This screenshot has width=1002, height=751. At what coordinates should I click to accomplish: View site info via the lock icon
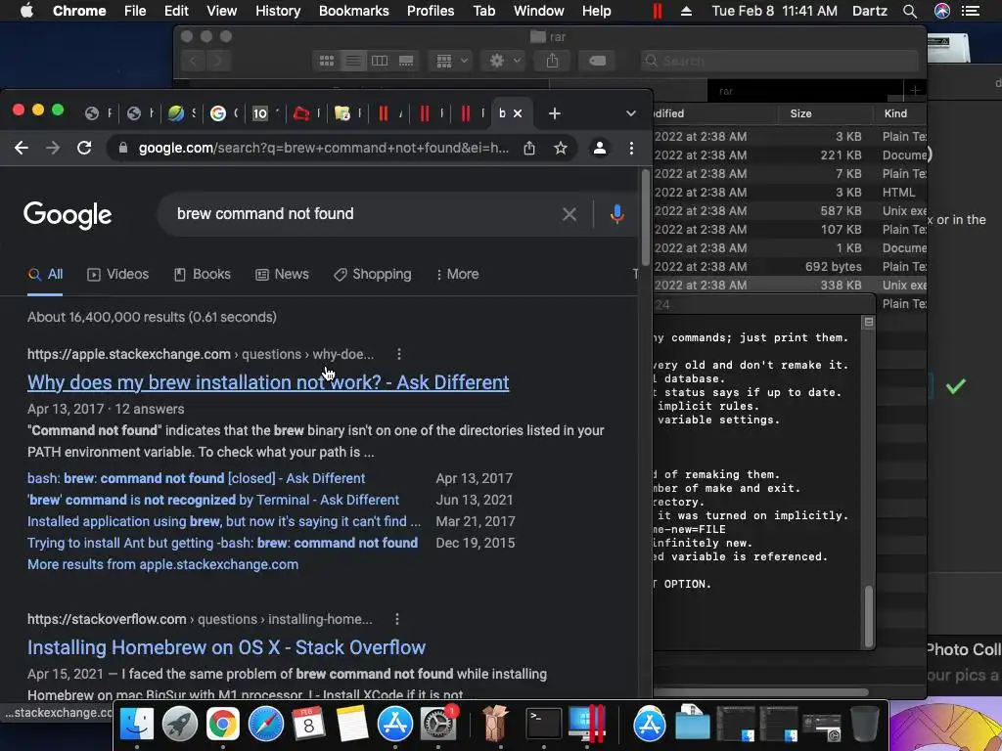(122, 149)
